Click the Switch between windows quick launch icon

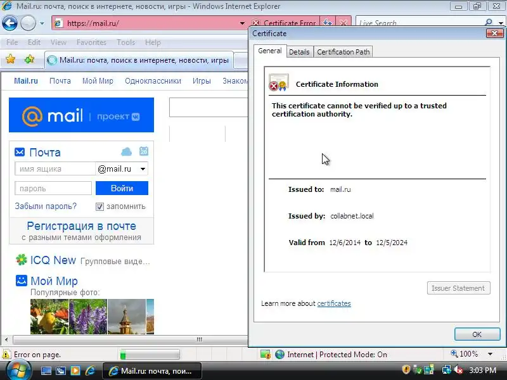coord(60,370)
